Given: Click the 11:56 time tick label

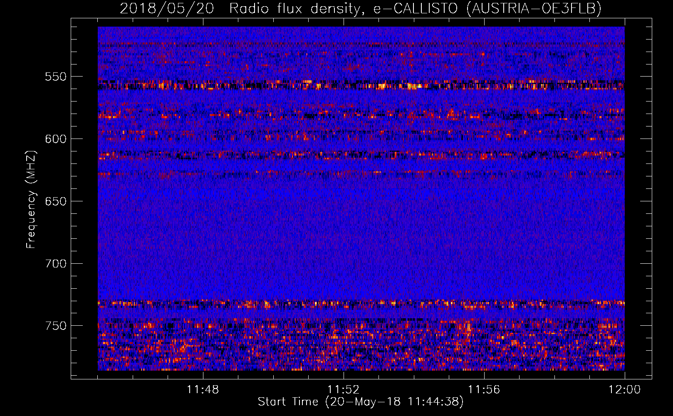Looking at the screenshot, I should [484, 390].
